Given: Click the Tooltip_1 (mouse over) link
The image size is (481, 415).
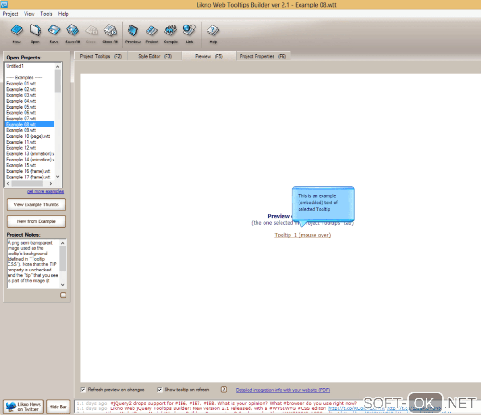Looking at the screenshot, I should 302,235.
